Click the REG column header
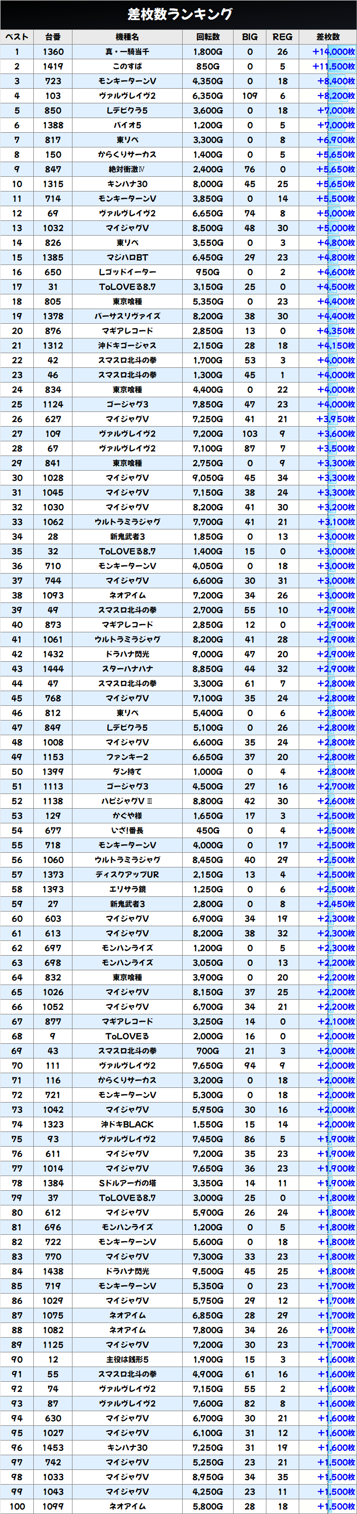This screenshot has width=357, height=1514. coord(283,37)
